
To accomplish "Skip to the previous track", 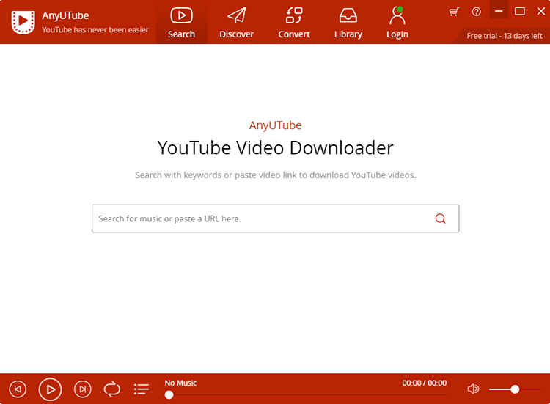I will (18, 389).
